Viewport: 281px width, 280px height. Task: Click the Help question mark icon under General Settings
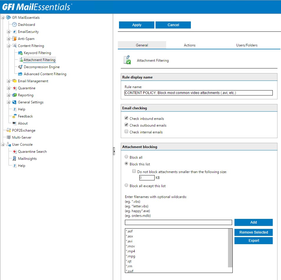click(15, 109)
